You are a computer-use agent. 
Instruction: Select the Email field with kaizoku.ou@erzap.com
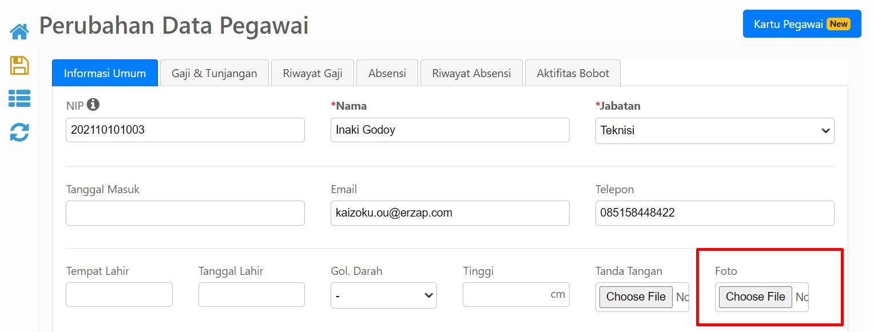pos(450,213)
